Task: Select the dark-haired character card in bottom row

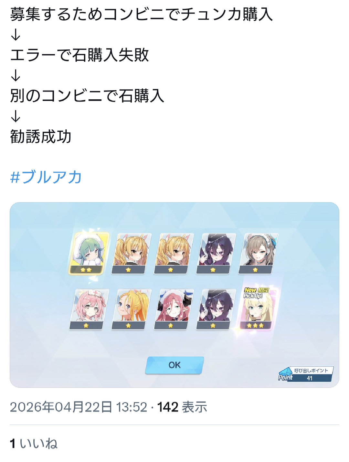Action: 216,310
